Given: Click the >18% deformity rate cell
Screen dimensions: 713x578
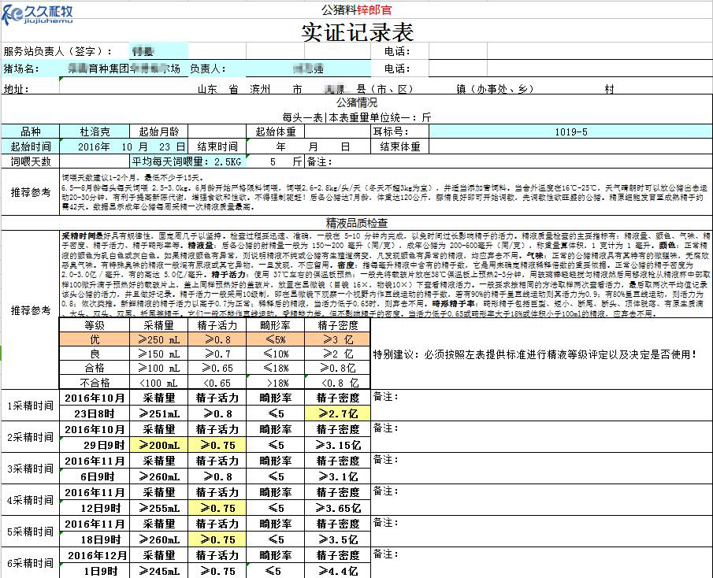Looking at the screenshot, I should [275, 382].
